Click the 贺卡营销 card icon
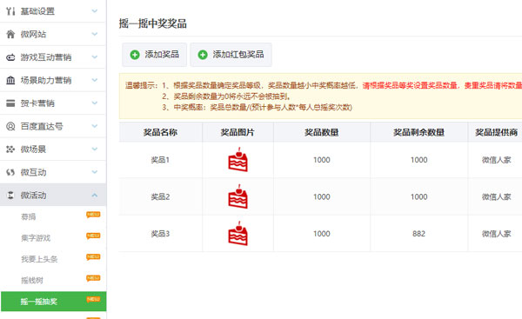522x319 pixels. (x=10, y=103)
